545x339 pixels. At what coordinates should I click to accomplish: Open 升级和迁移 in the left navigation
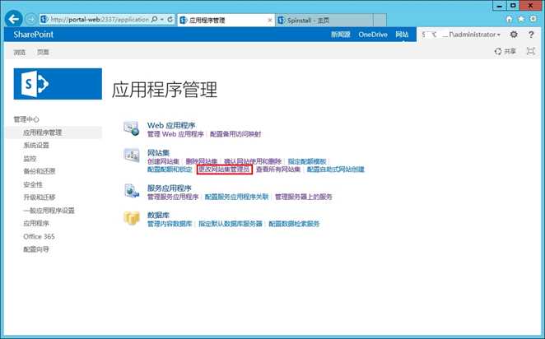coord(40,197)
